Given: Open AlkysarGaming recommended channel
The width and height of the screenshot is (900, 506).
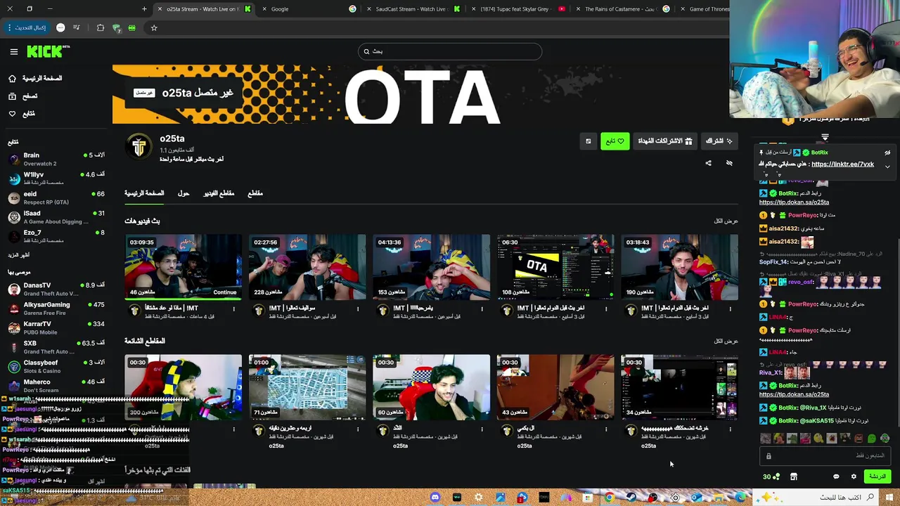Looking at the screenshot, I should [56, 309].
